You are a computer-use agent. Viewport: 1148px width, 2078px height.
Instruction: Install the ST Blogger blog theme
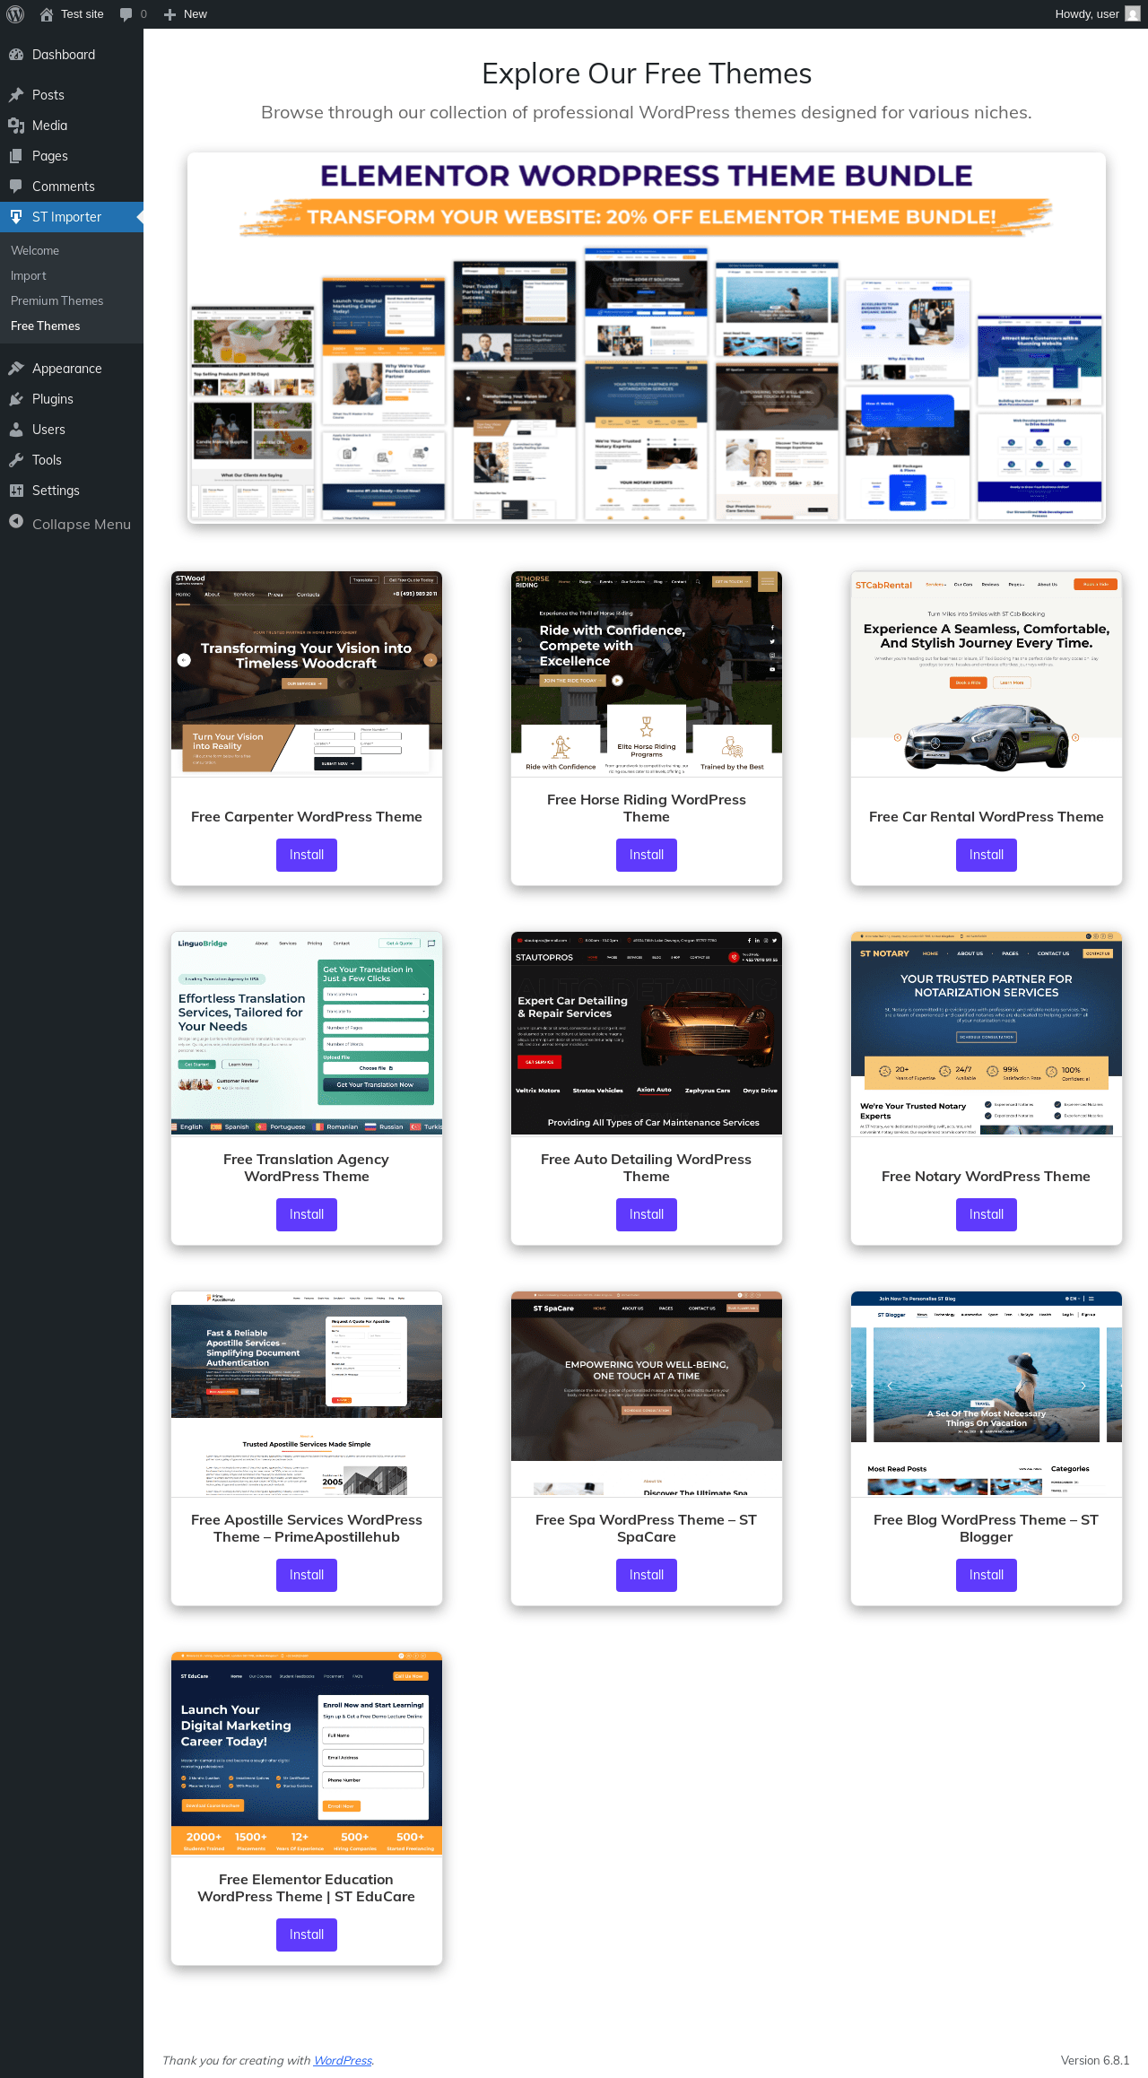987,1575
